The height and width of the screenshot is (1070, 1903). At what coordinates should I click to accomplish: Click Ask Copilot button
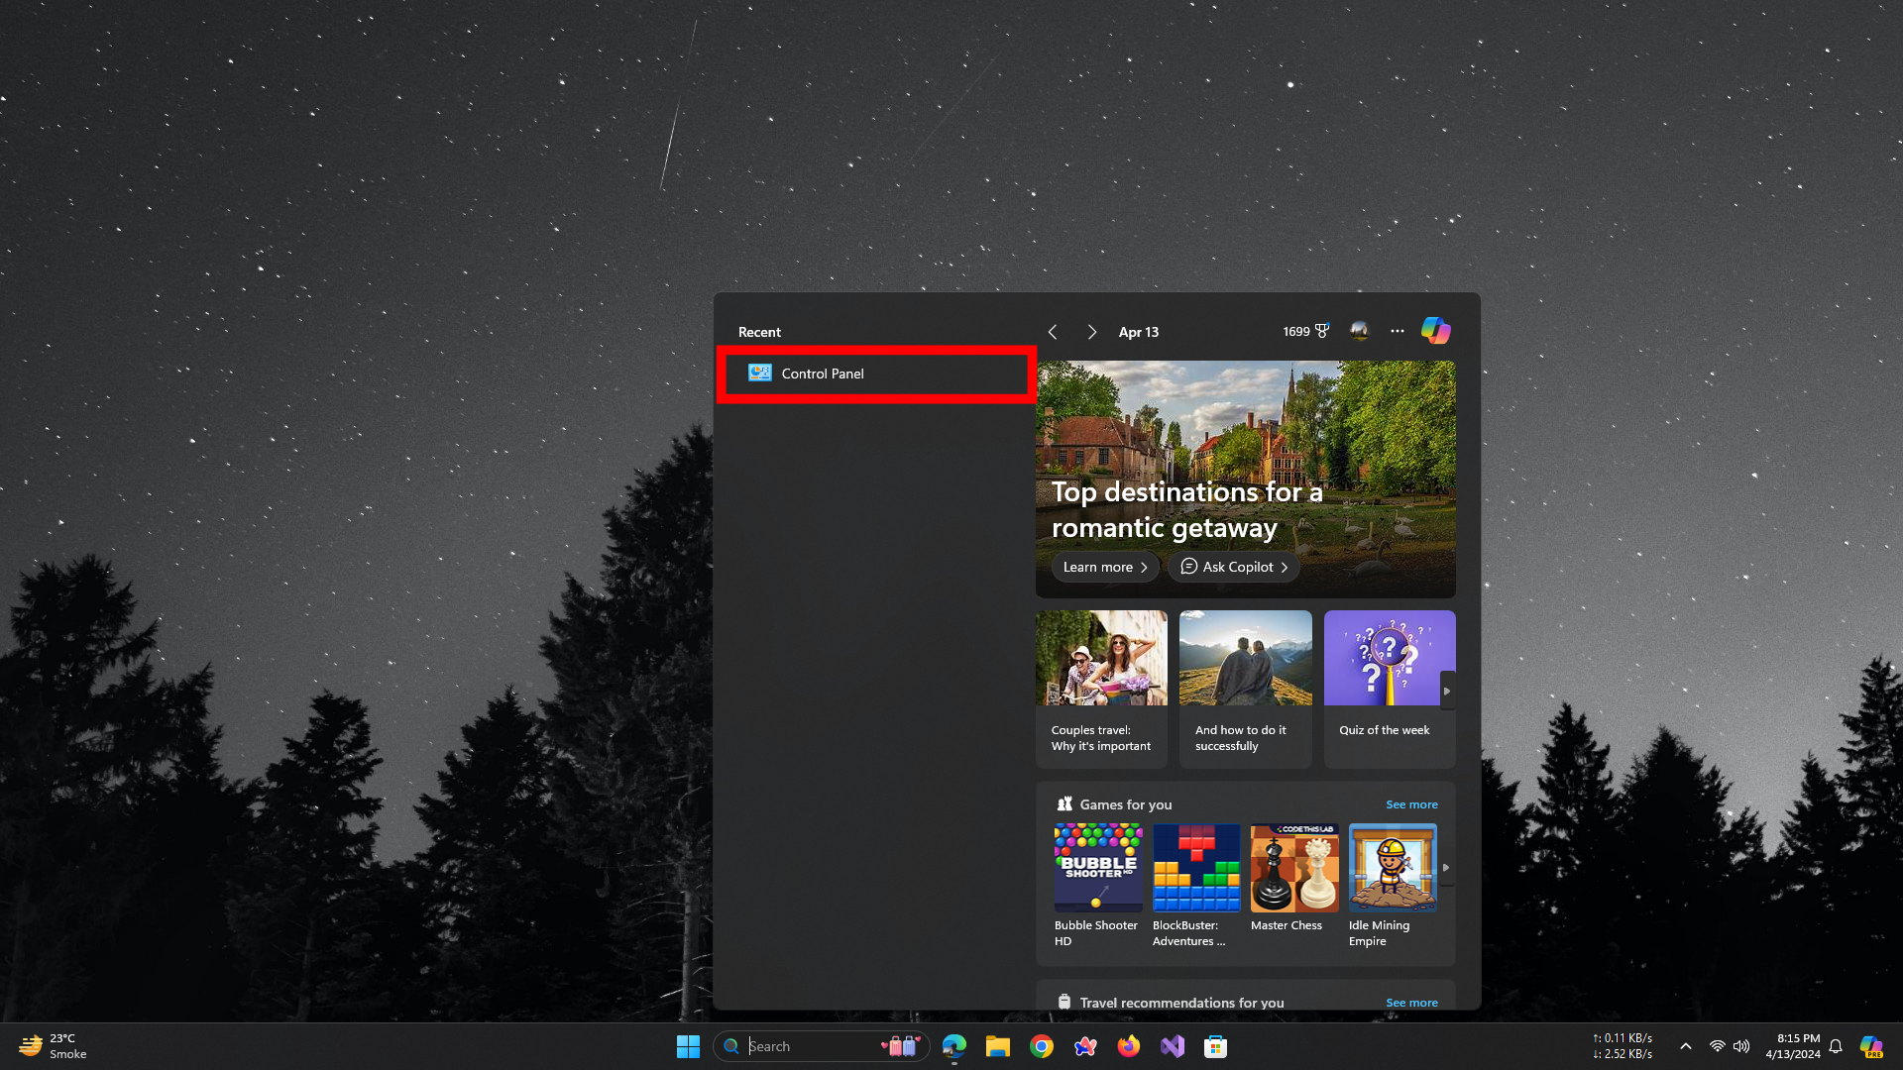1234,567
